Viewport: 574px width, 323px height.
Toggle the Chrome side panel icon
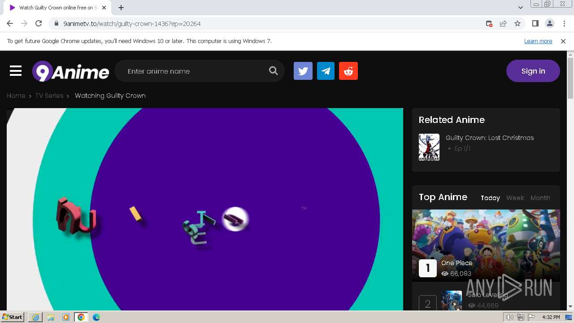pos(535,23)
